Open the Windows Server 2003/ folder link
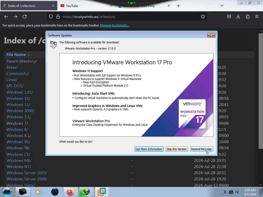The image size is (263, 197). (x=27, y=173)
